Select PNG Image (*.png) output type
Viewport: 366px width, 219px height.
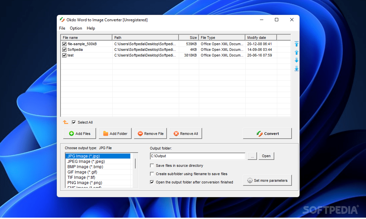point(98,183)
